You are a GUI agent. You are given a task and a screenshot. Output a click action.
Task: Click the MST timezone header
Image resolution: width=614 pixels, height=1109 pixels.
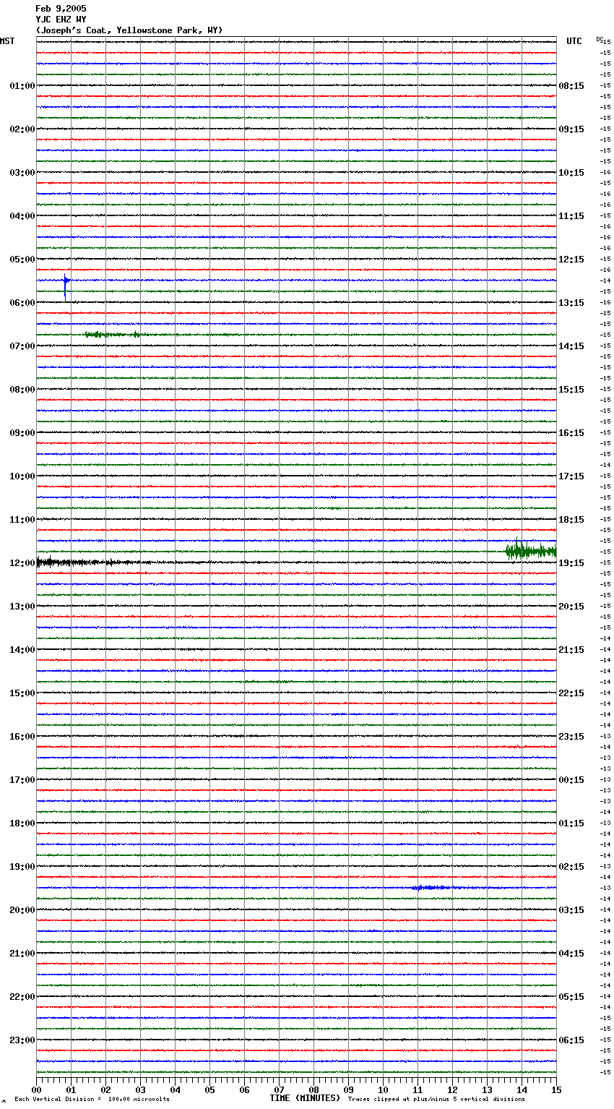[7, 41]
